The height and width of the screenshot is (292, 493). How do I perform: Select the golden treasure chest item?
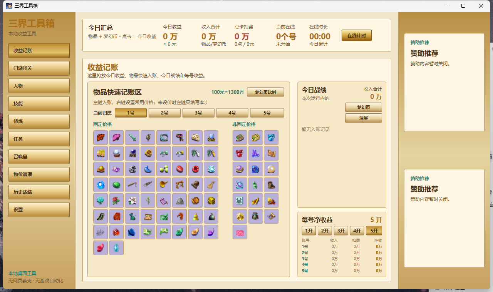coord(211,201)
